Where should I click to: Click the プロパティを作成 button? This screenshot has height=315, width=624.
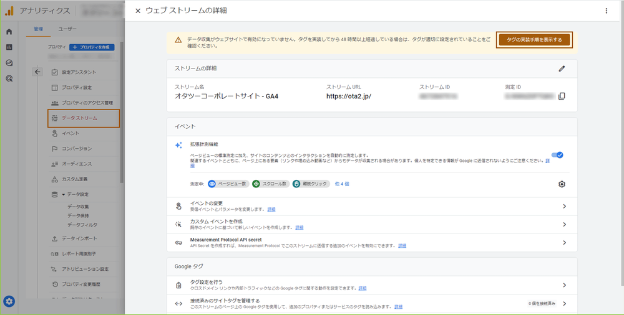[92, 47]
